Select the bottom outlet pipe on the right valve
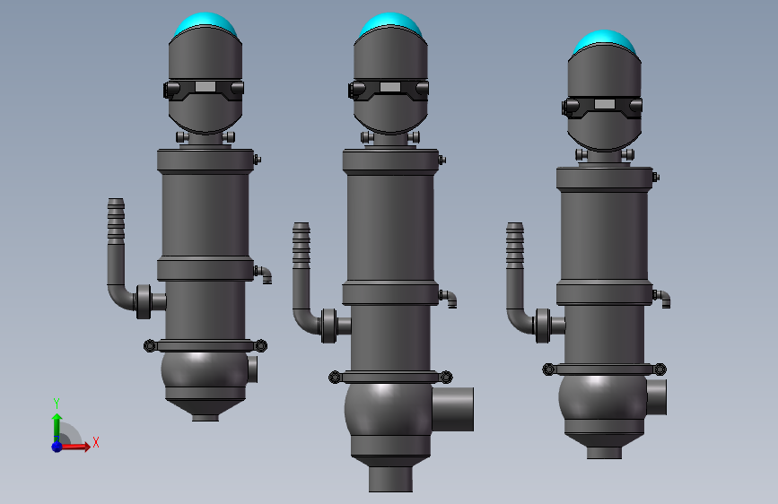The width and height of the screenshot is (778, 504). click(604, 452)
